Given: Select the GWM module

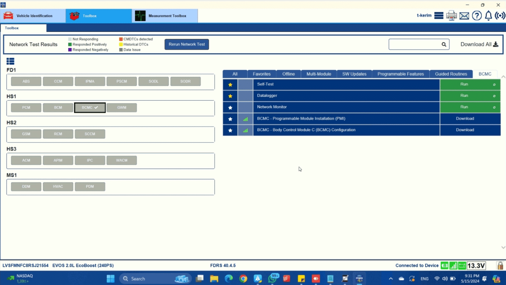Looking at the screenshot, I should pos(122,108).
